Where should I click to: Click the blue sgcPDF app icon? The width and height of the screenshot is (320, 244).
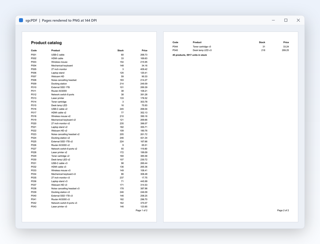click(x=21, y=20)
